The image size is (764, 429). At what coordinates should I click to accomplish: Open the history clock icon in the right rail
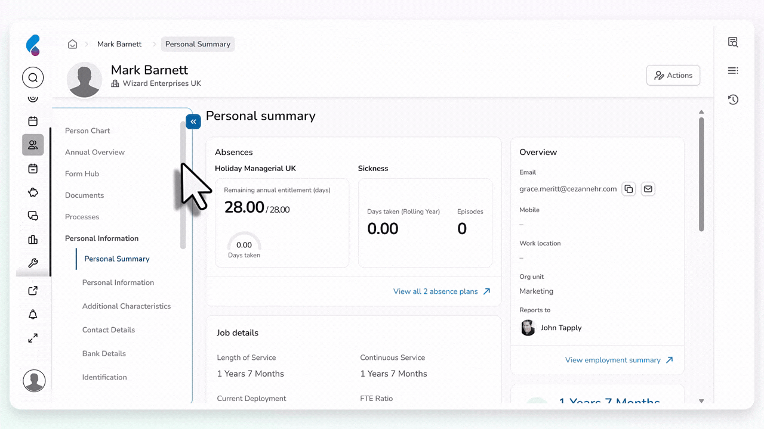pyautogui.click(x=733, y=100)
